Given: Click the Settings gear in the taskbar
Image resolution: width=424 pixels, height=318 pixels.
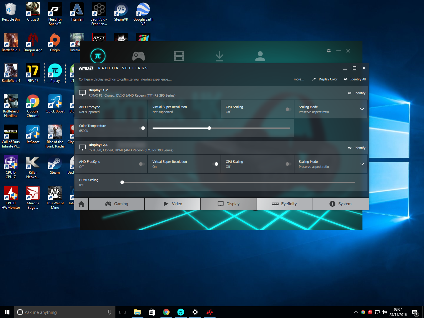Looking at the screenshot, I should click(x=195, y=312).
